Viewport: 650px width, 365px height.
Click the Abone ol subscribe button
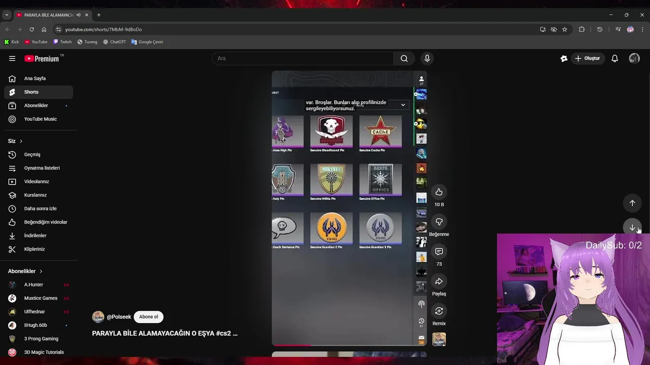tap(149, 317)
